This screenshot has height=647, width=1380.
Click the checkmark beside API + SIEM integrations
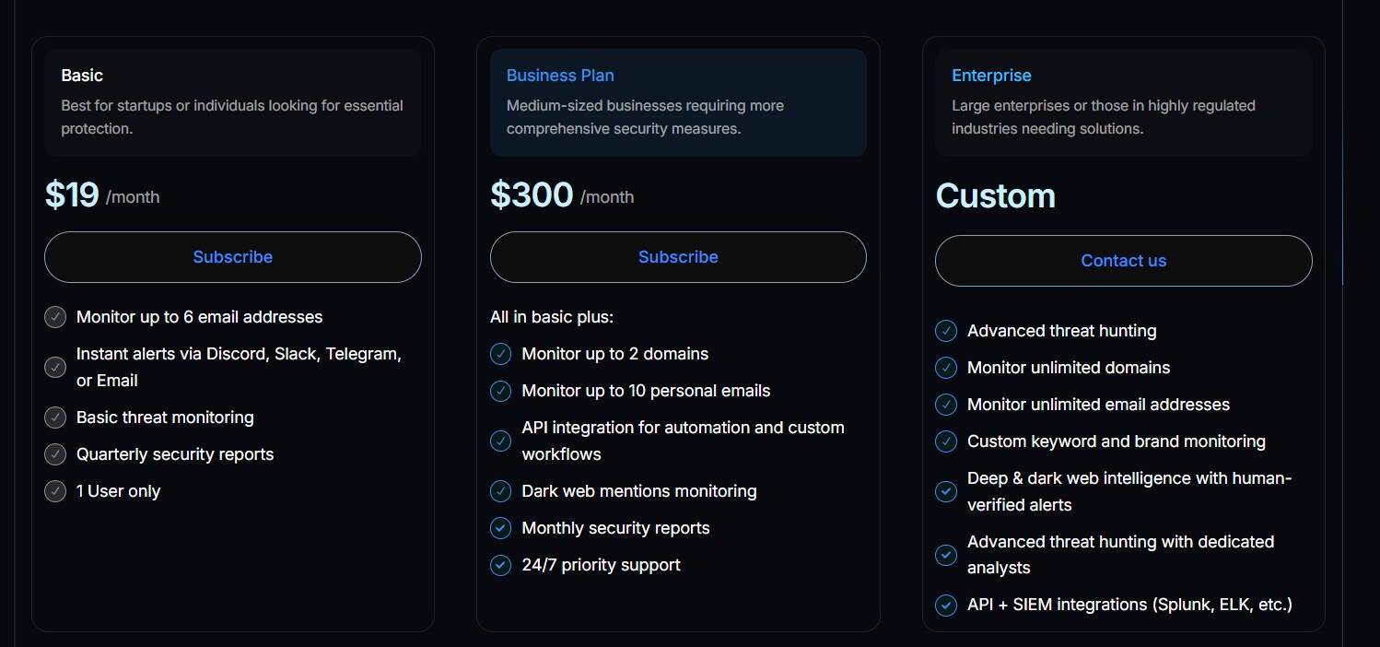(945, 605)
